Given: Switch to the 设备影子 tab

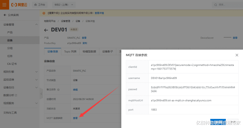Looking at the screenshot, I should [x=107, y=52].
